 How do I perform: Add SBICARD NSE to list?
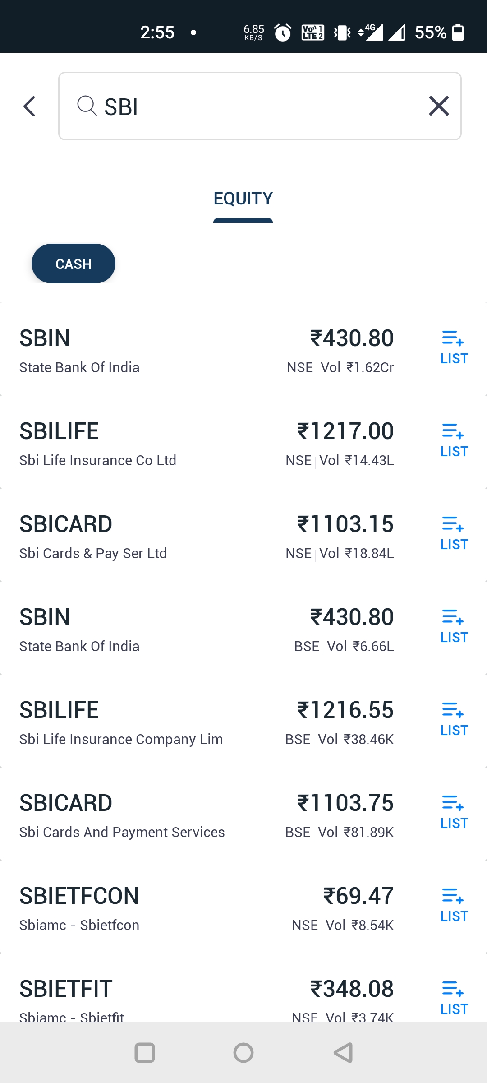[454, 533]
